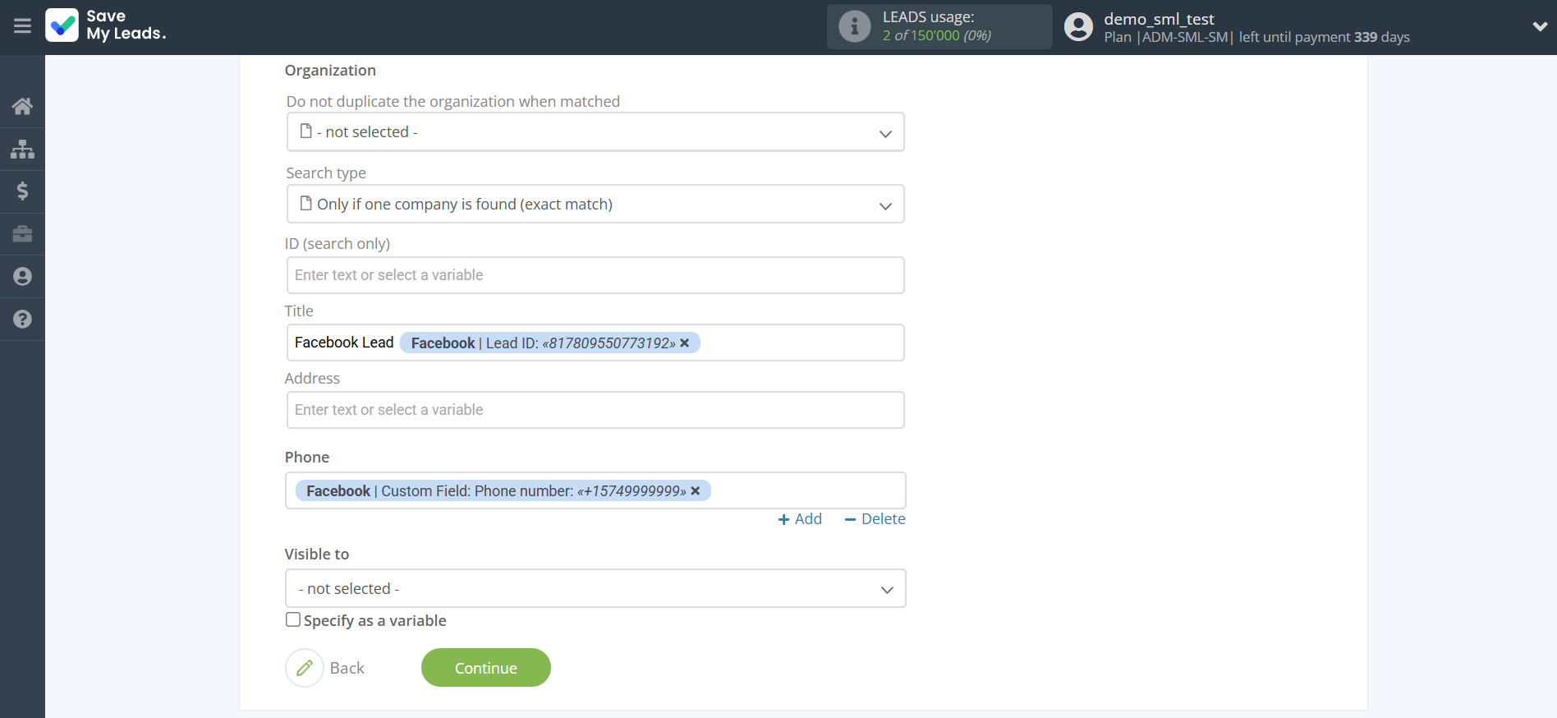This screenshot has width=1557, height=718.
Task: Open Help via the question mark icon
Action: click(22, 319)
